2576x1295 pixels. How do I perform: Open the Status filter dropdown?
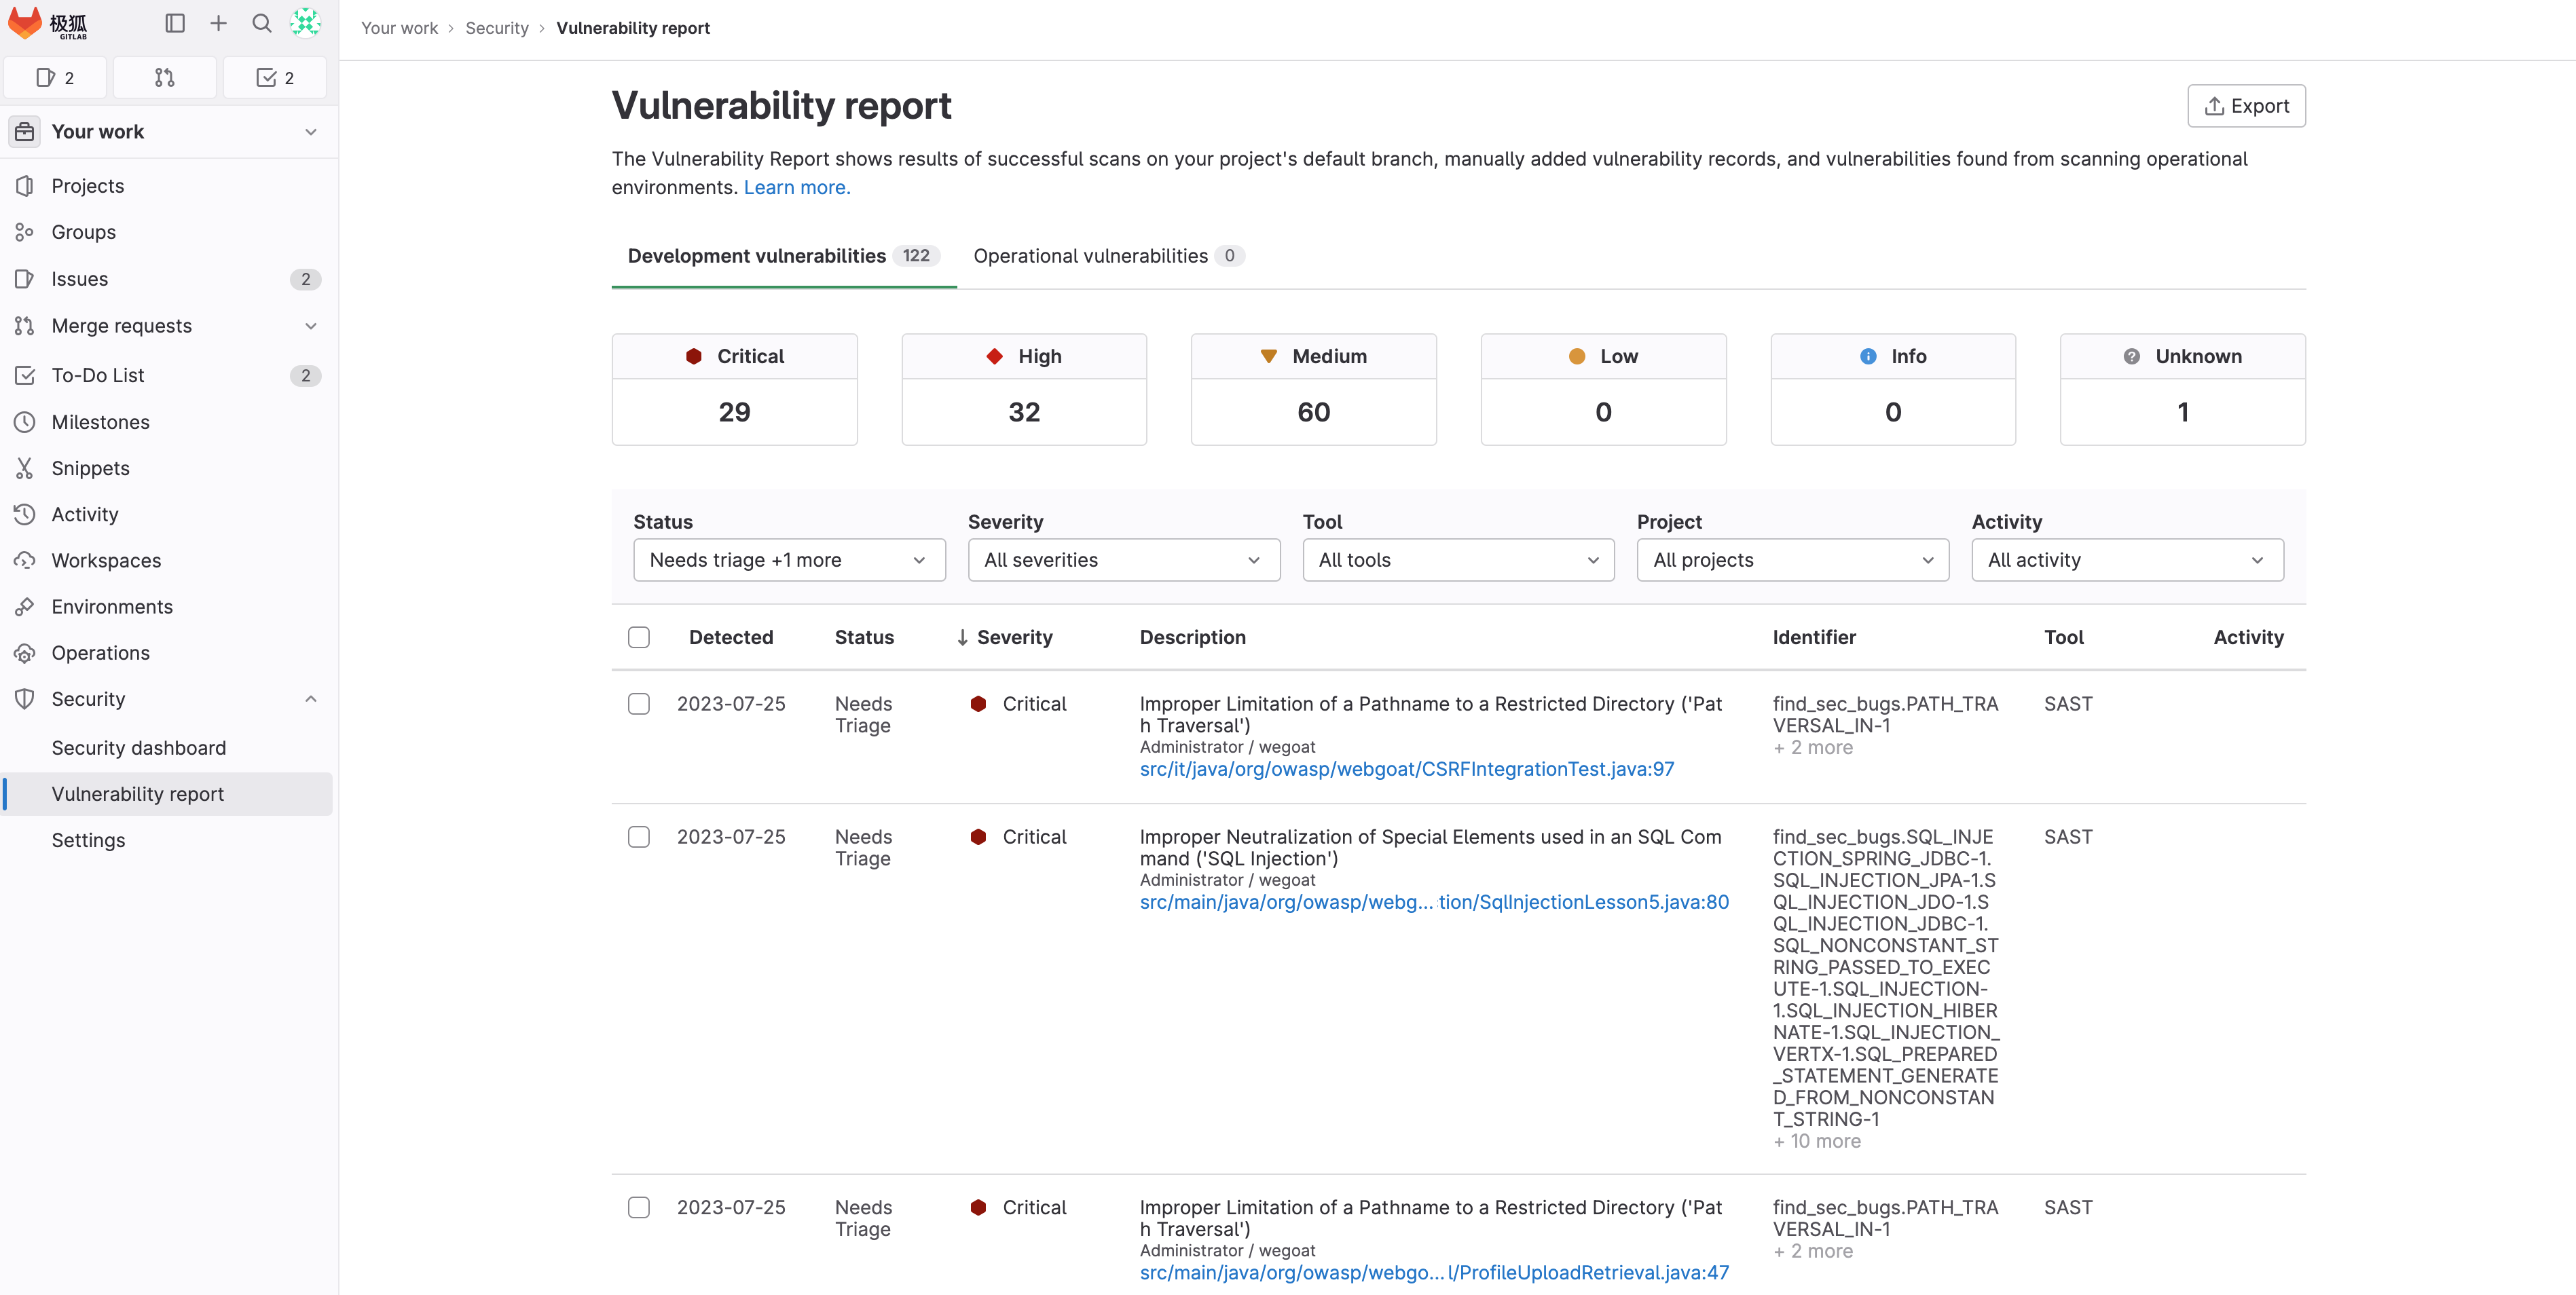[789, 560]
